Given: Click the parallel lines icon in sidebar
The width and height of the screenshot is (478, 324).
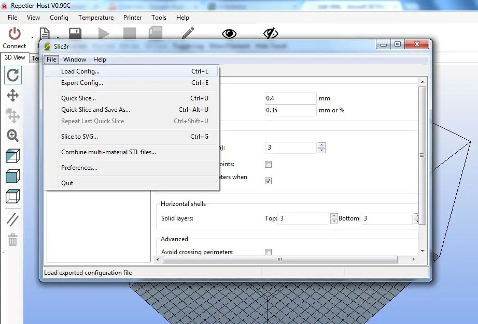Looking at the screenshot, I should (x=13, y=219).
